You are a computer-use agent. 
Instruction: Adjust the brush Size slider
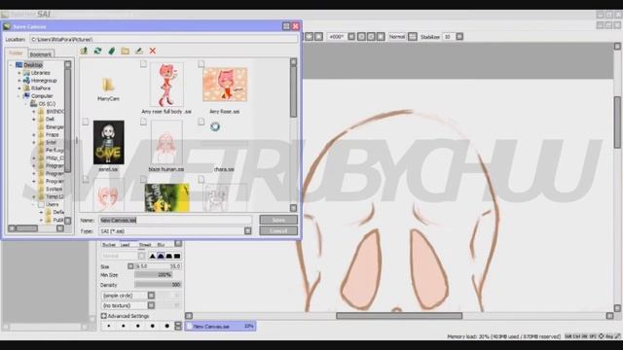tap(158, 266)
